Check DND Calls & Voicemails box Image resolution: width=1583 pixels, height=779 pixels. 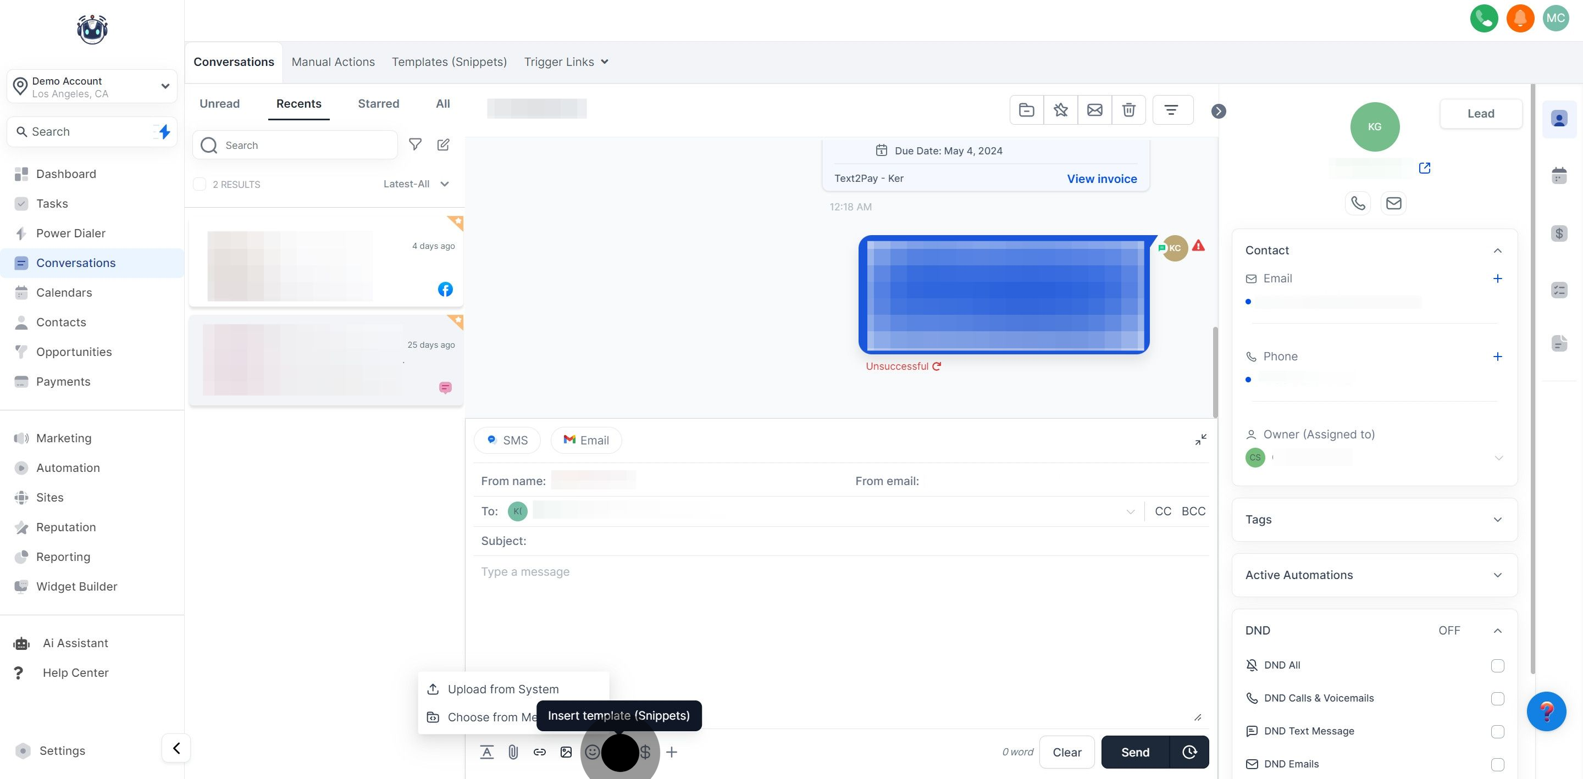(x=1497, y=699)
